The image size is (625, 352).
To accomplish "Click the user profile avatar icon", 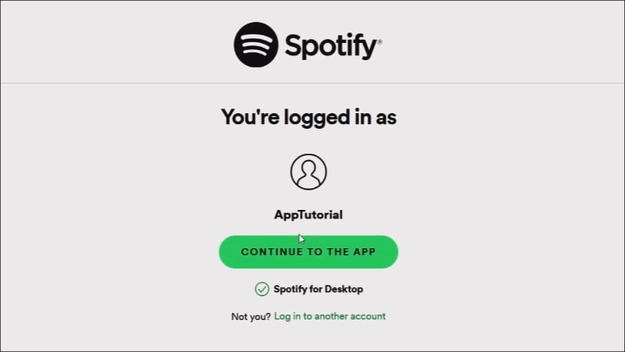I will [x=309, y=172].
